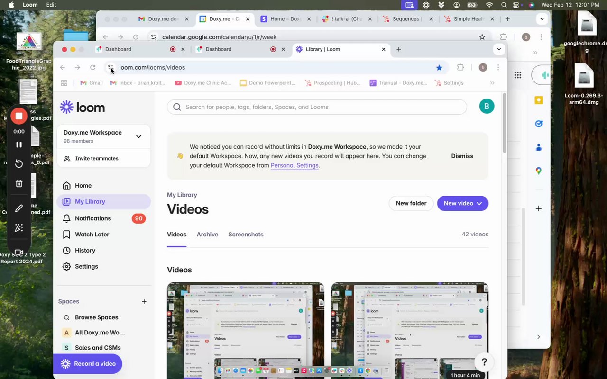Viewport: 607px width, 379px height.
Task: Add a new Space with plus icon
Action: (x=144, y=301)
